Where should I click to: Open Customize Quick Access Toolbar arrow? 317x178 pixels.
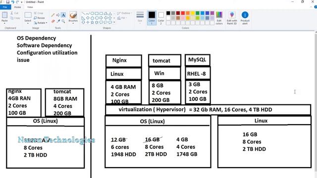point(22,2)
